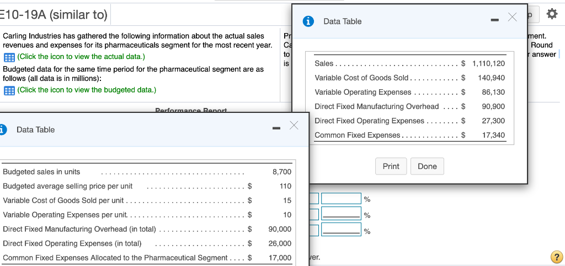Select Variable Operating Expenses value 86,130
565x266 pixels.
[x=493, y=93]
